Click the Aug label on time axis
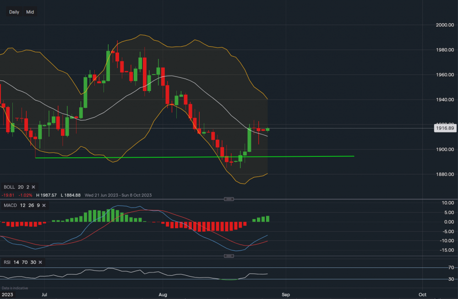Image resolution: width=458 pixels, height=299 pixels. click(162, 294)
